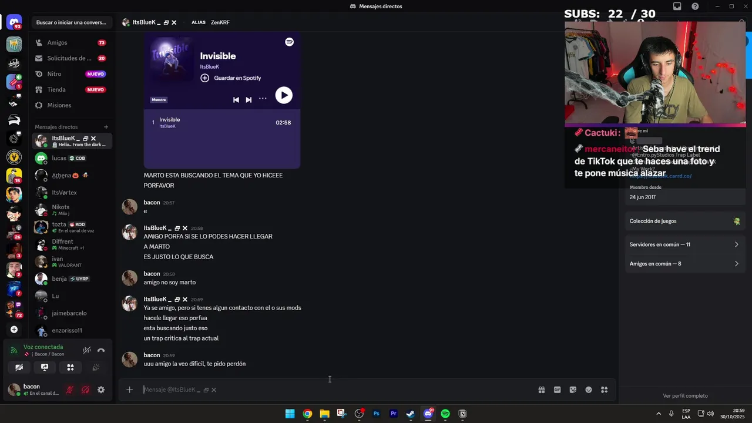Open the search conversation box
This screenshot has width=752, height=423.
71,22
